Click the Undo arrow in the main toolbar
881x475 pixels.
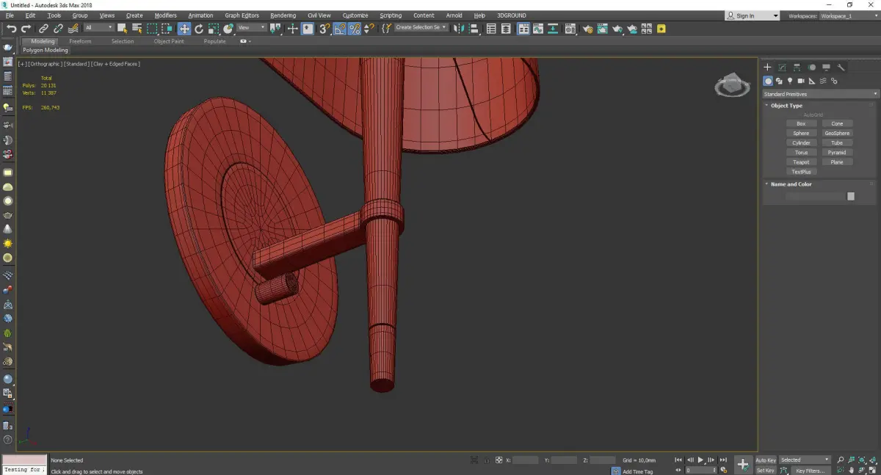(11, 29)
